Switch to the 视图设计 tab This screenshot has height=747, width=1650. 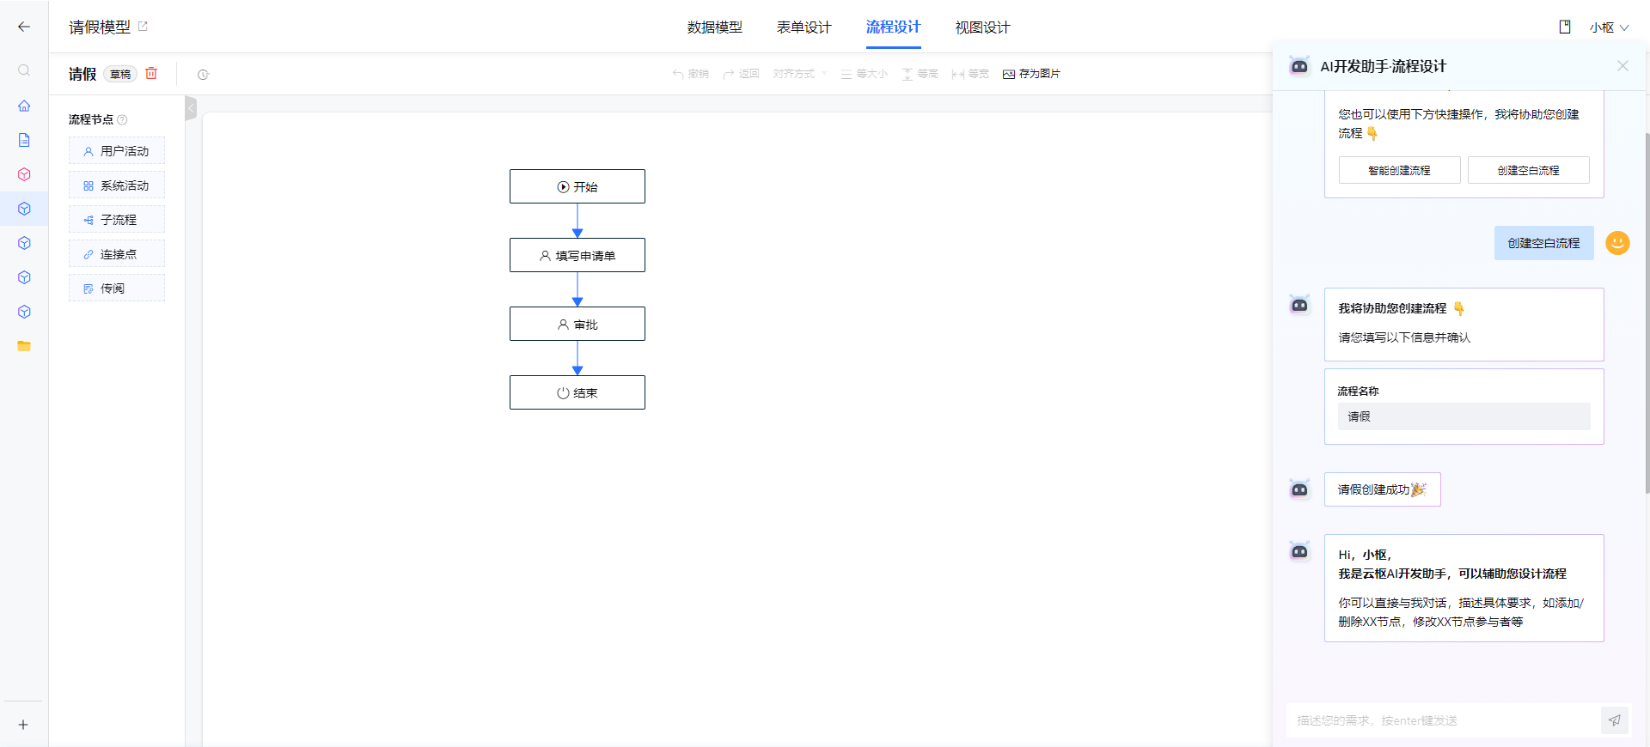click(982, 27)
